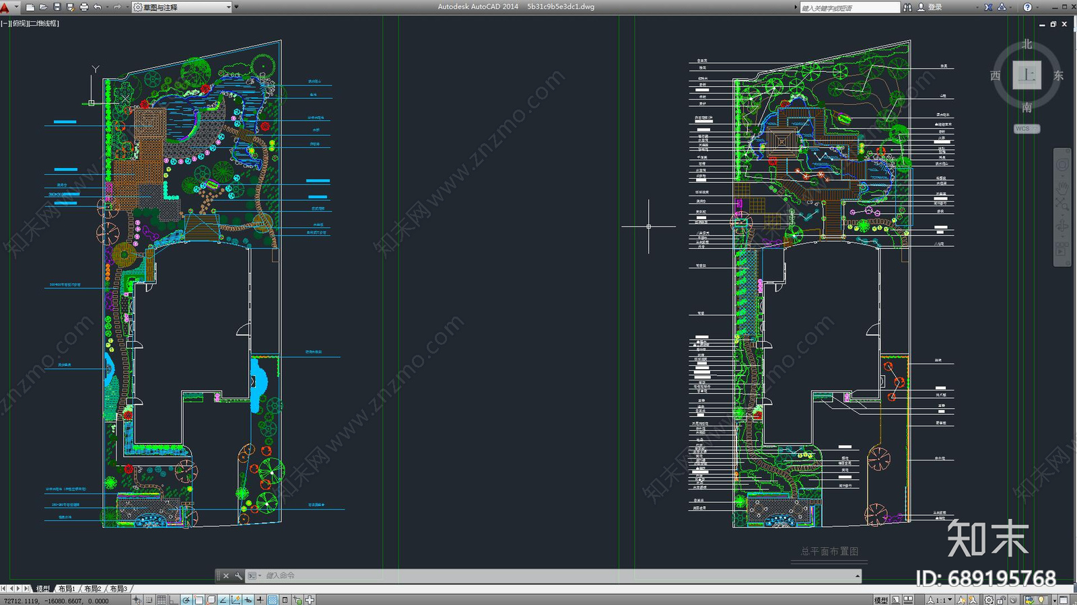This screenshot has width=1077, height=605.
Task: Switch to the 模型 model tab
Action: click(x=43, y=589)
